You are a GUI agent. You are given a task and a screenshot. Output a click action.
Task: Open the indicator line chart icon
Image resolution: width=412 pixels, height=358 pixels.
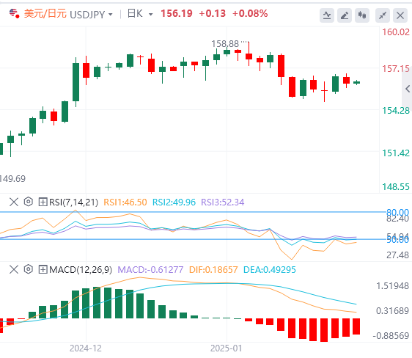327,15
